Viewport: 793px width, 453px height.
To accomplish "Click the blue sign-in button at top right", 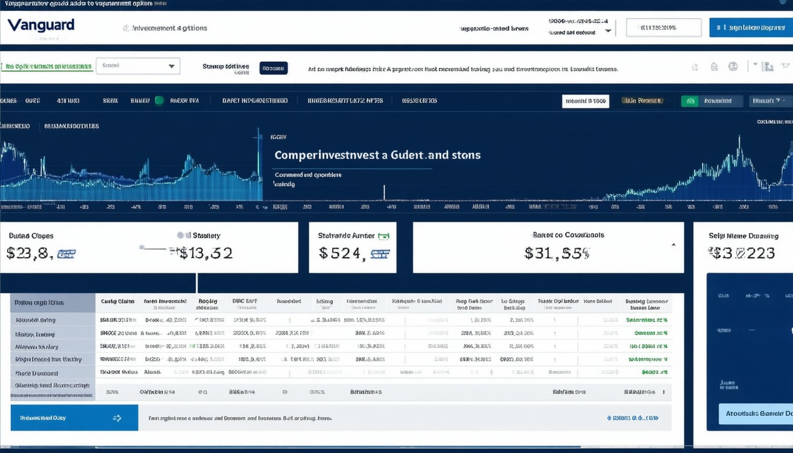I will point(751,28).
